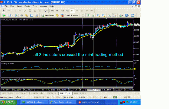Click the Windows start button
Screen dimensions: 169x109
8,102
